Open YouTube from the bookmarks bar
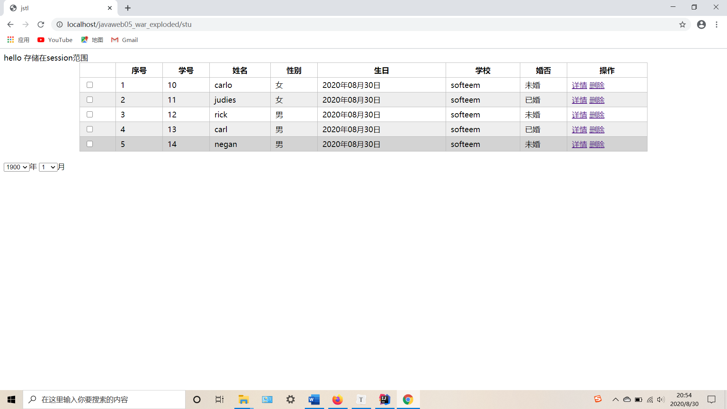 (55, 40)
